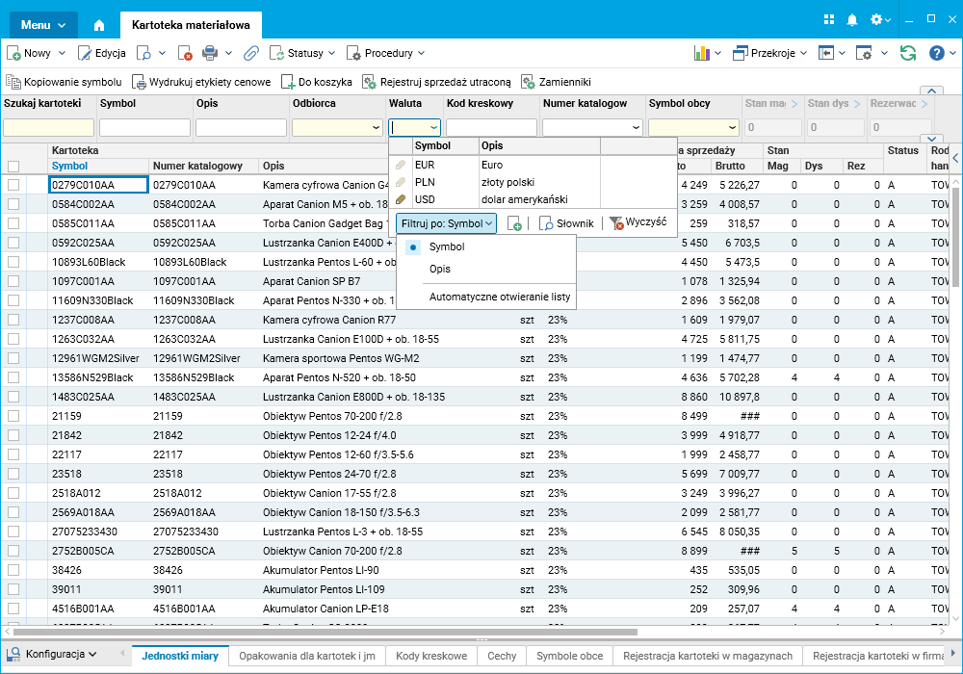
Task: Click the Szukaj kartoteki search field
Action: (x=48, y=127)
